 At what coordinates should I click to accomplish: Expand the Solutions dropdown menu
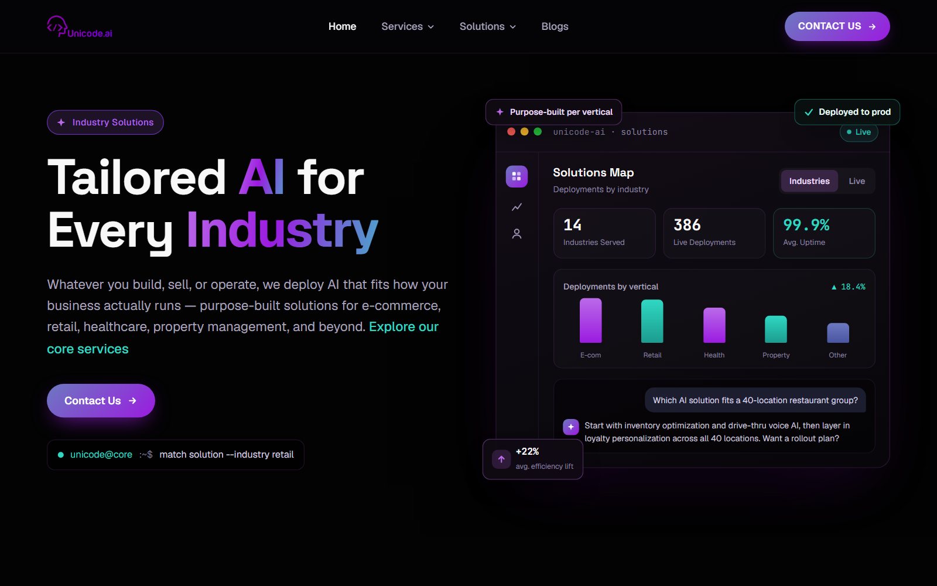pyautogui.click(x=488, y=26)
